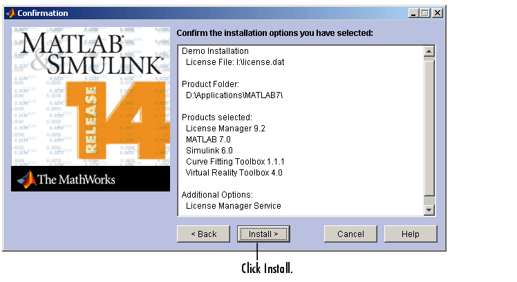Click the Confirmation title bar text

point(43,13)
